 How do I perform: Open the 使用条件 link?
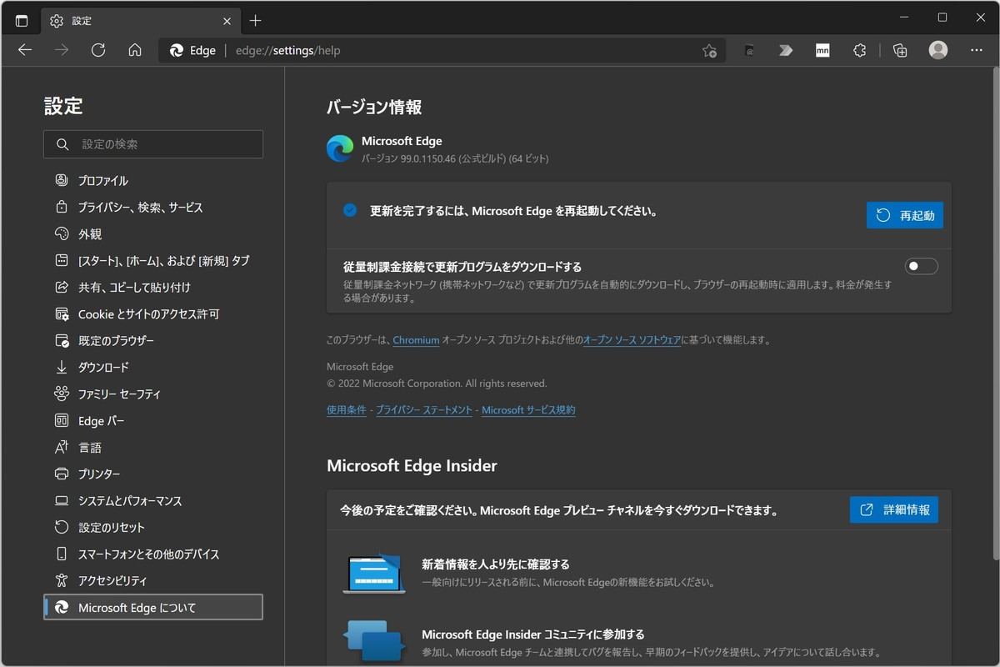[347, 410]
